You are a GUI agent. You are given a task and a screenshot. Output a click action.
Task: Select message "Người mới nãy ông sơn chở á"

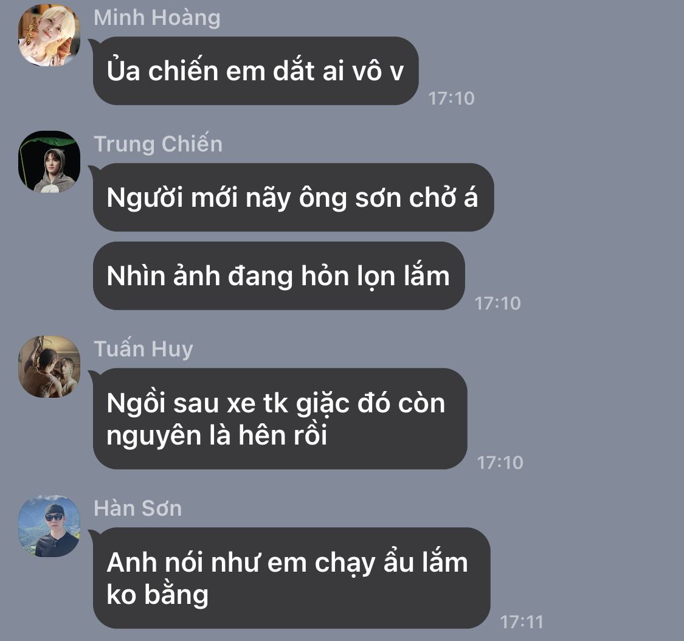point(293,197)
